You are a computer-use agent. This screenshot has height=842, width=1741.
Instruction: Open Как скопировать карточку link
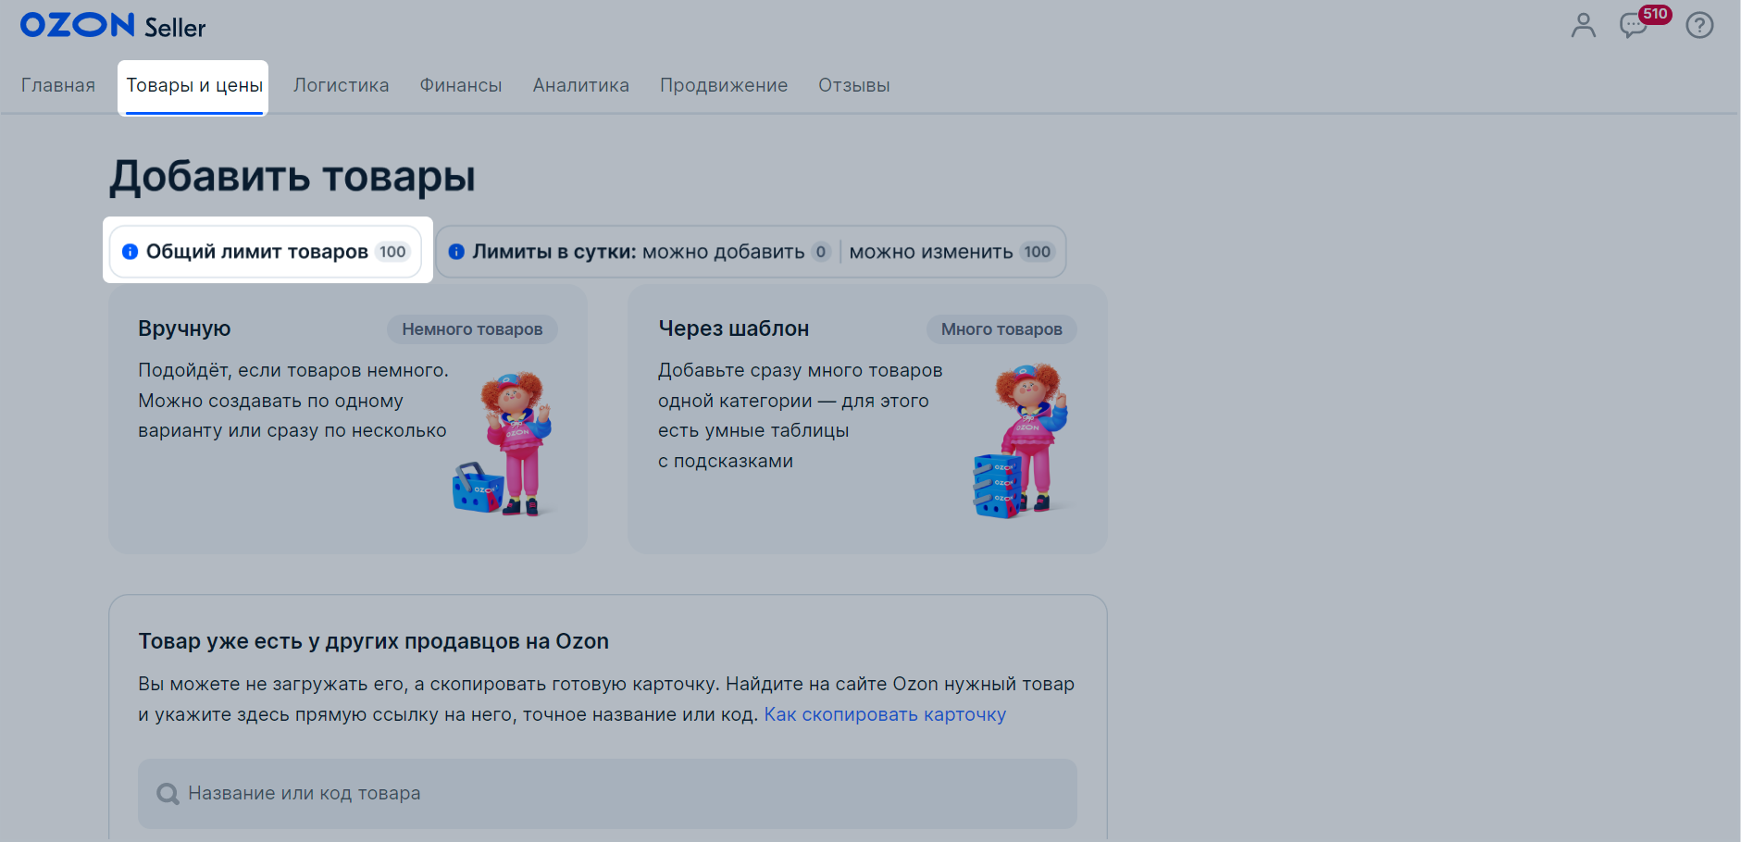click(885, 714)
